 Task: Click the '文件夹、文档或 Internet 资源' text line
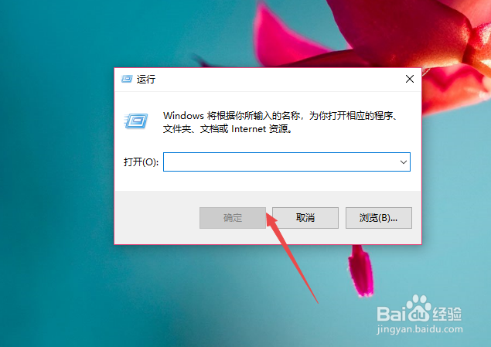(227, 129)
